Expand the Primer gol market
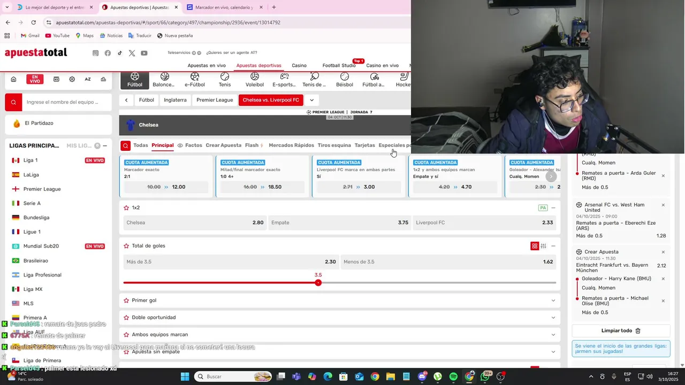The width and height of the screenshot is (685, 385). click(x=553, y=301)
